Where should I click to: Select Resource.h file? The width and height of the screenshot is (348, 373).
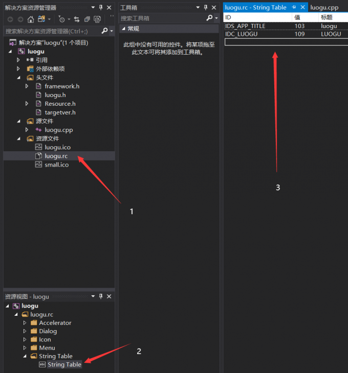click(60, 104)
